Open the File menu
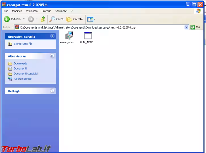This screenshot has height=153, width=206. point(6,11)
